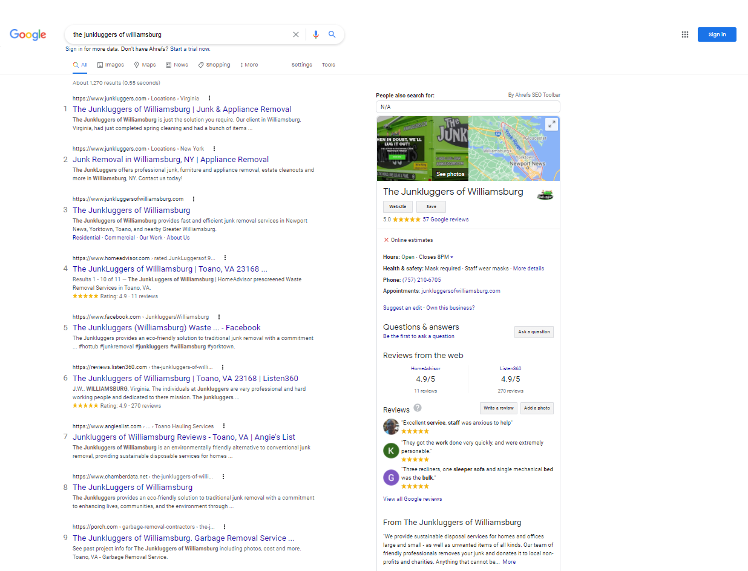The image size is (748, 571).
Task: Open About Us sitelink under third result
Action: click(x=179, y=238)
